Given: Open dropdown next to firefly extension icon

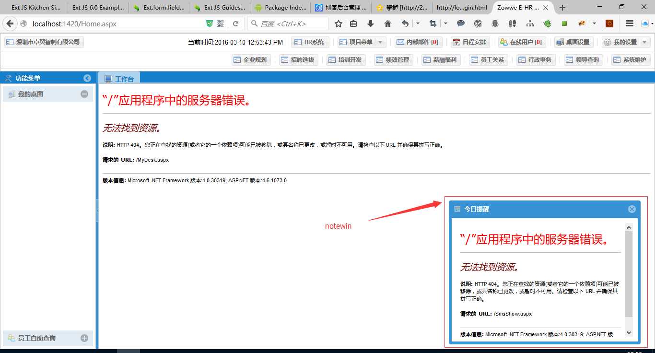Looking at the screenshot, I should pyautogui.click(x=595, y=24).
